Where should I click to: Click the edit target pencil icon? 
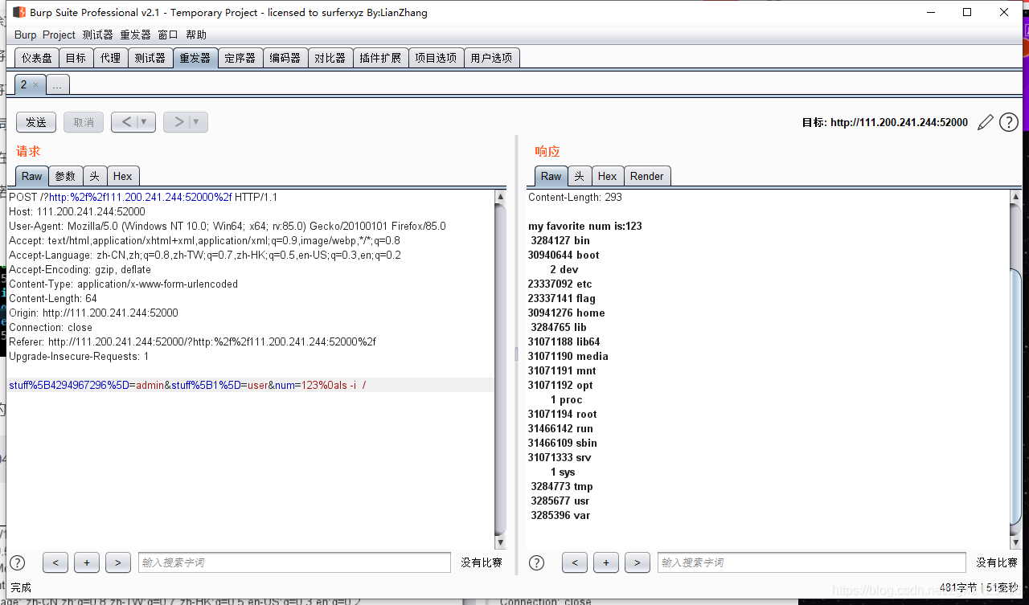tap(985, 123)
